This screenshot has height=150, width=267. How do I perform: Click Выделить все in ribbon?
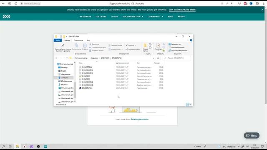click(175, 44)
